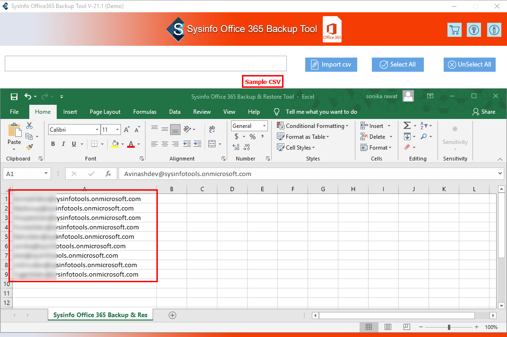
Task: Open the Formulas ribbon tab
Action: (145, 112)
